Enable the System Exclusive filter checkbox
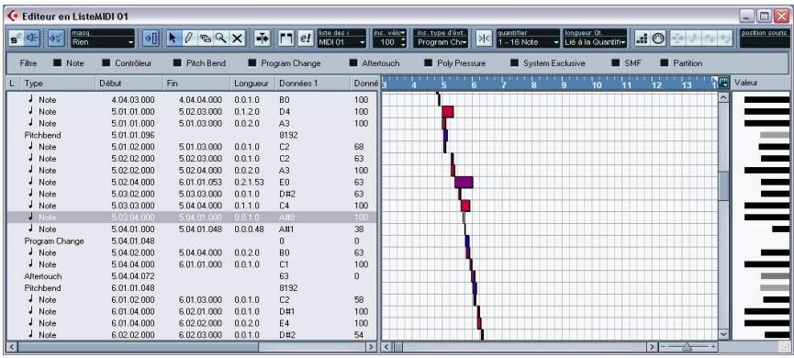Viewport: 794px width, 358px height. click(514, 63)
